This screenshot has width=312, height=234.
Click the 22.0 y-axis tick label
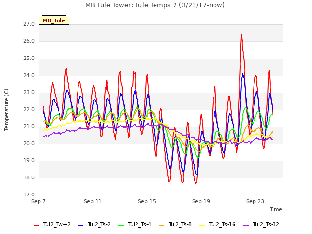(29, 109)
